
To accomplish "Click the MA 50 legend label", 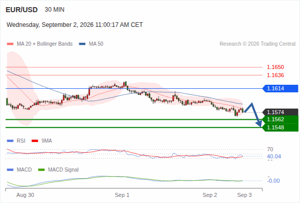I will pos(96,44).
